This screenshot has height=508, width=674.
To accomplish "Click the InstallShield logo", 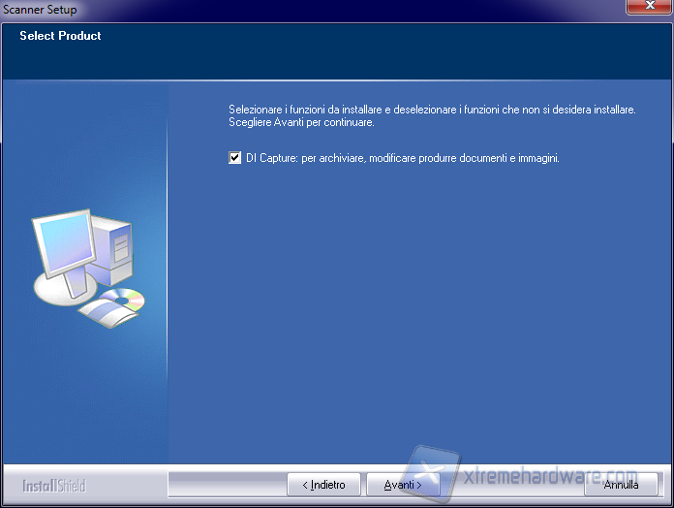I will (52, 484).
